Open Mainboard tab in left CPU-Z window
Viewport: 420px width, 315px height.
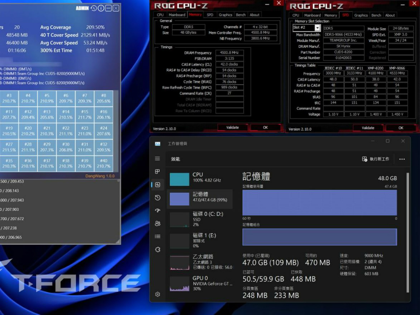[177, 15]
